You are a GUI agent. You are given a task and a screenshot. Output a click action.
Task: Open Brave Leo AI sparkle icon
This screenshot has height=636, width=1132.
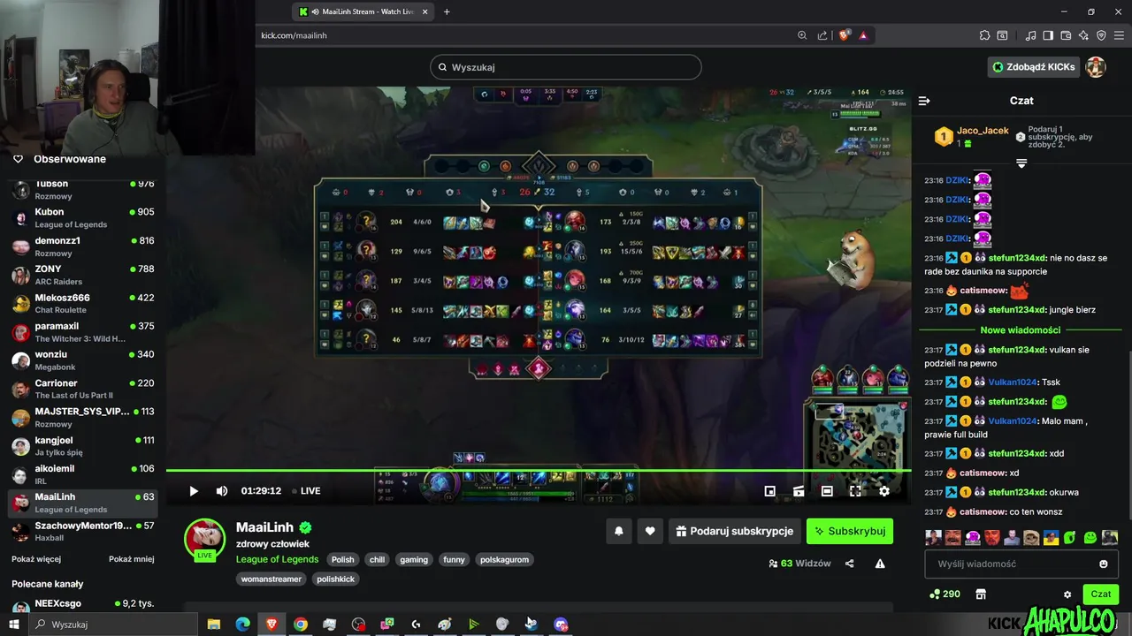click(x=1083, y=35)
